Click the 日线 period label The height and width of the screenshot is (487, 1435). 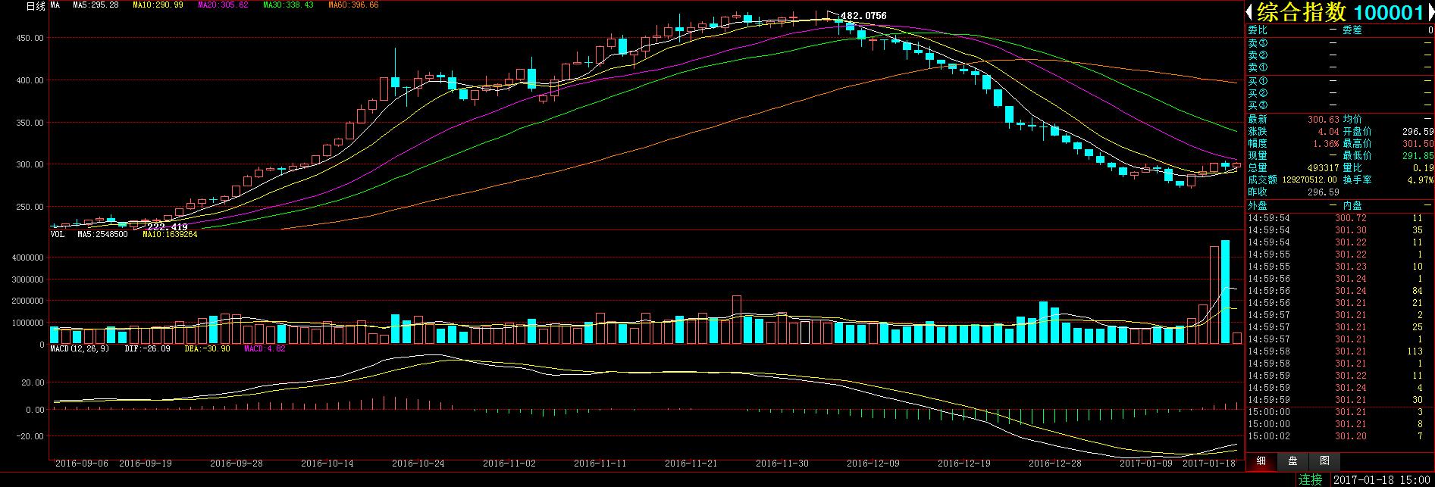point(36,5)
